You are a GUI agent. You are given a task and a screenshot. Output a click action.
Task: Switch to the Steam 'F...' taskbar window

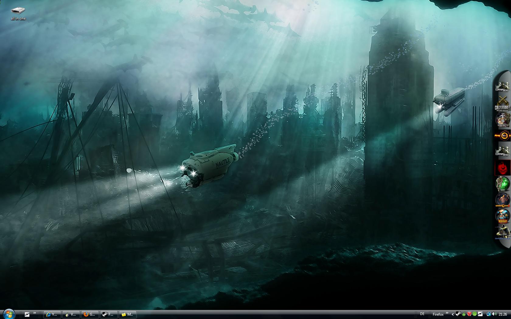(109, 314)
